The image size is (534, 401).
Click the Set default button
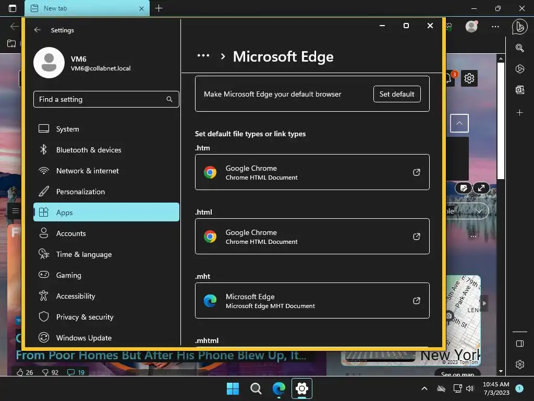[x=397, y=94]
